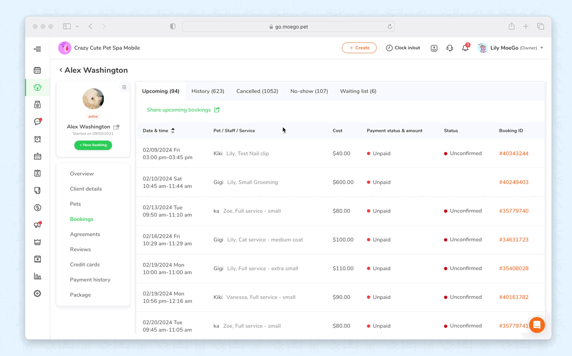
Task: Open the alarm clock reminders icon
Action: click(37, 139)
